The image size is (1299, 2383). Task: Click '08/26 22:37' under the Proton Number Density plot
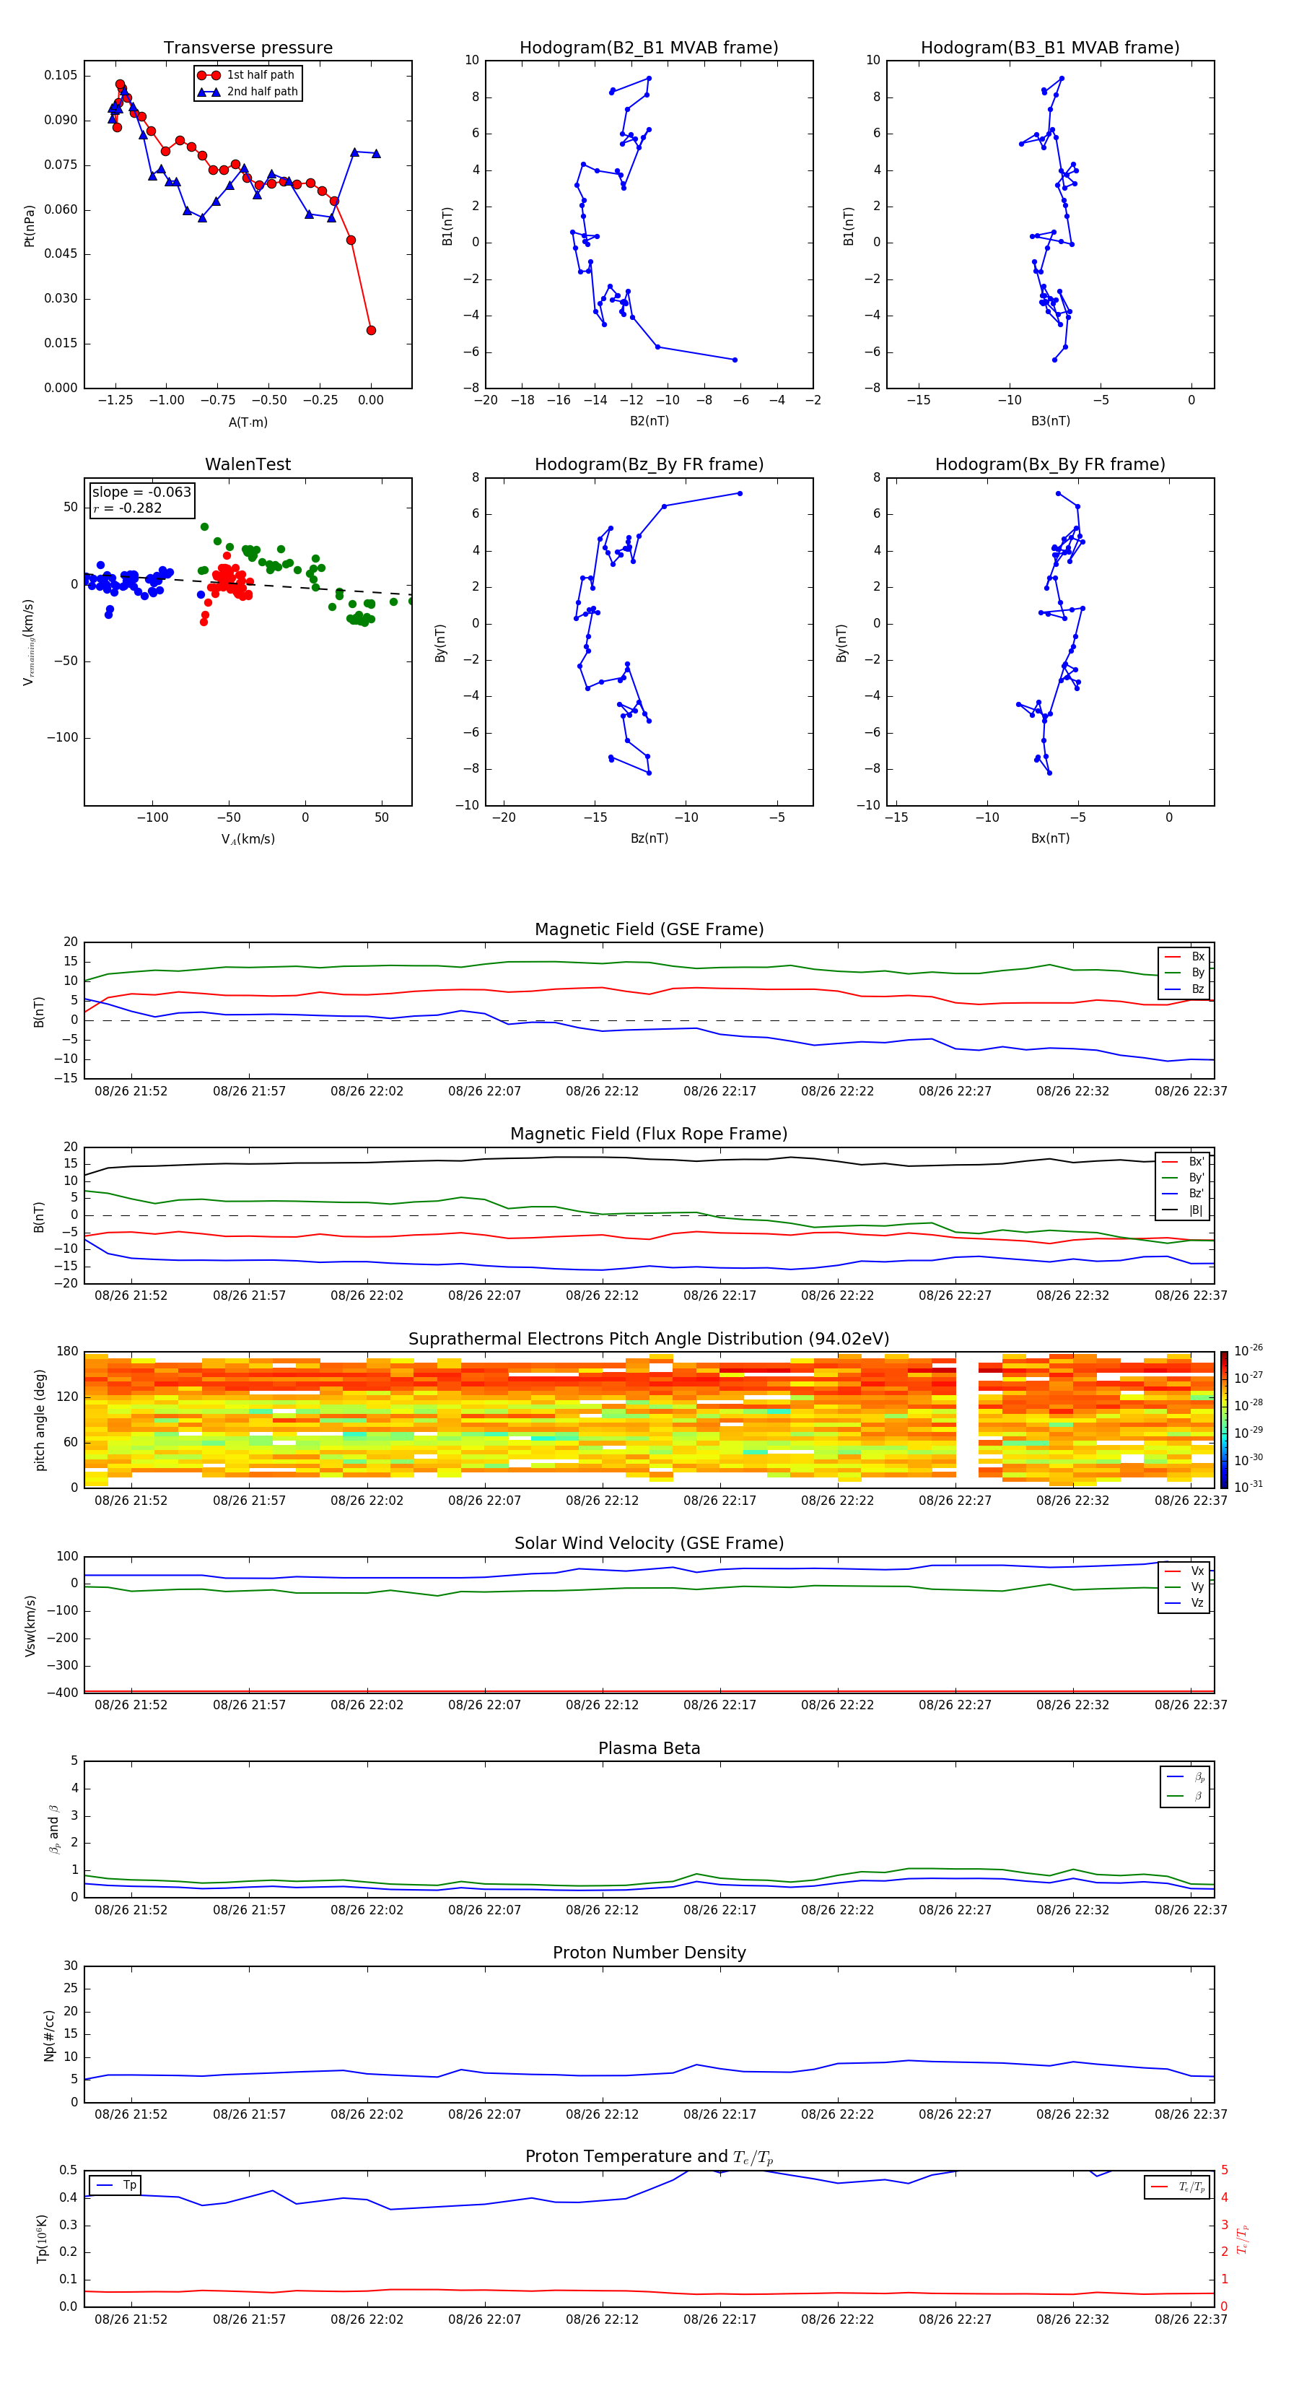[x=1191, y=2114]
